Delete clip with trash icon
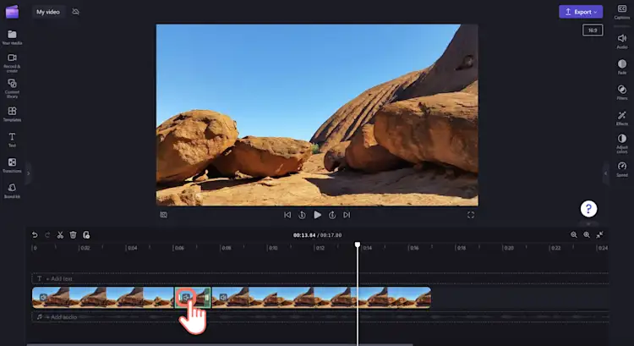634x346 pixels. pos(73,234)
